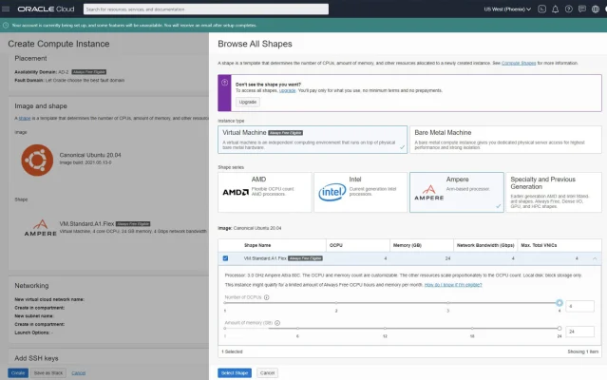
Task: Click the Network Bandwidth (Gbps) column header
Action: point(485,245)
